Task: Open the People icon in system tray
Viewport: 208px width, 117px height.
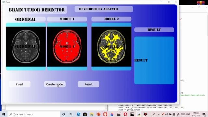Action: pos(154,114)
